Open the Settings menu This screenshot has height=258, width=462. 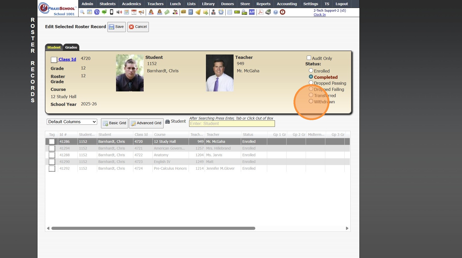click(x=311, y=4)
